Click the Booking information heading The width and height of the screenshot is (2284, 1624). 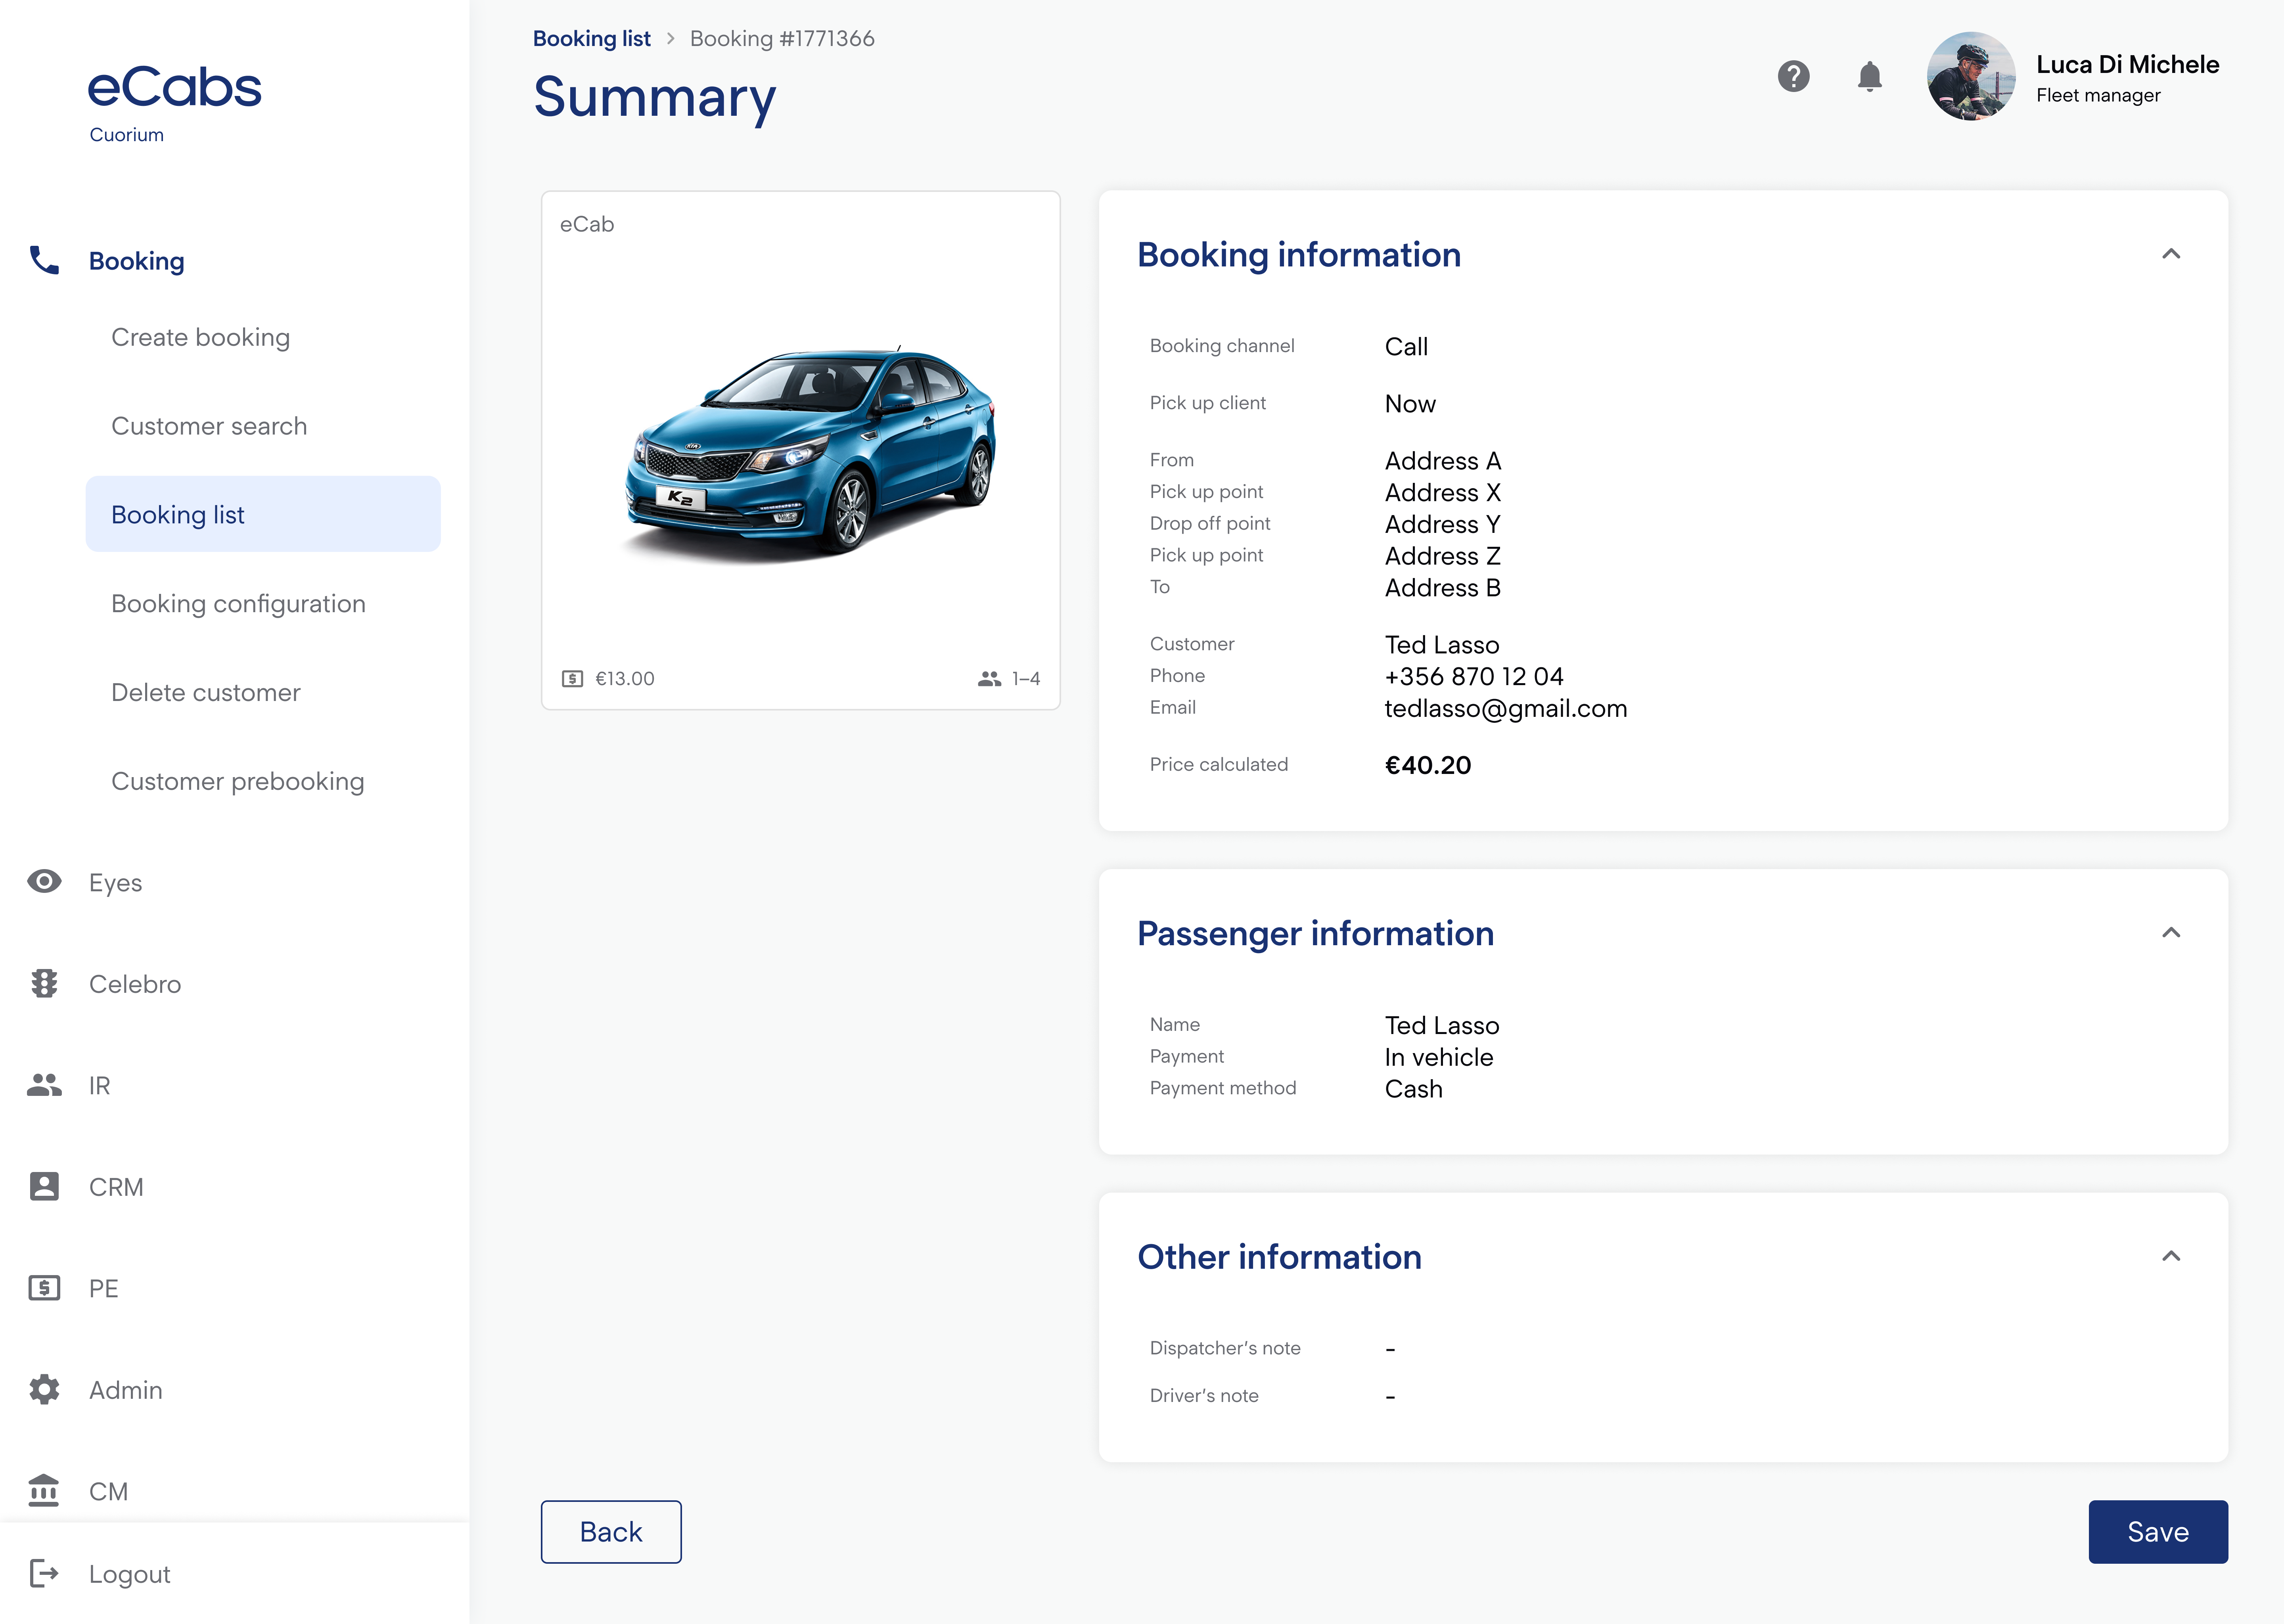tap(1299, 254)
